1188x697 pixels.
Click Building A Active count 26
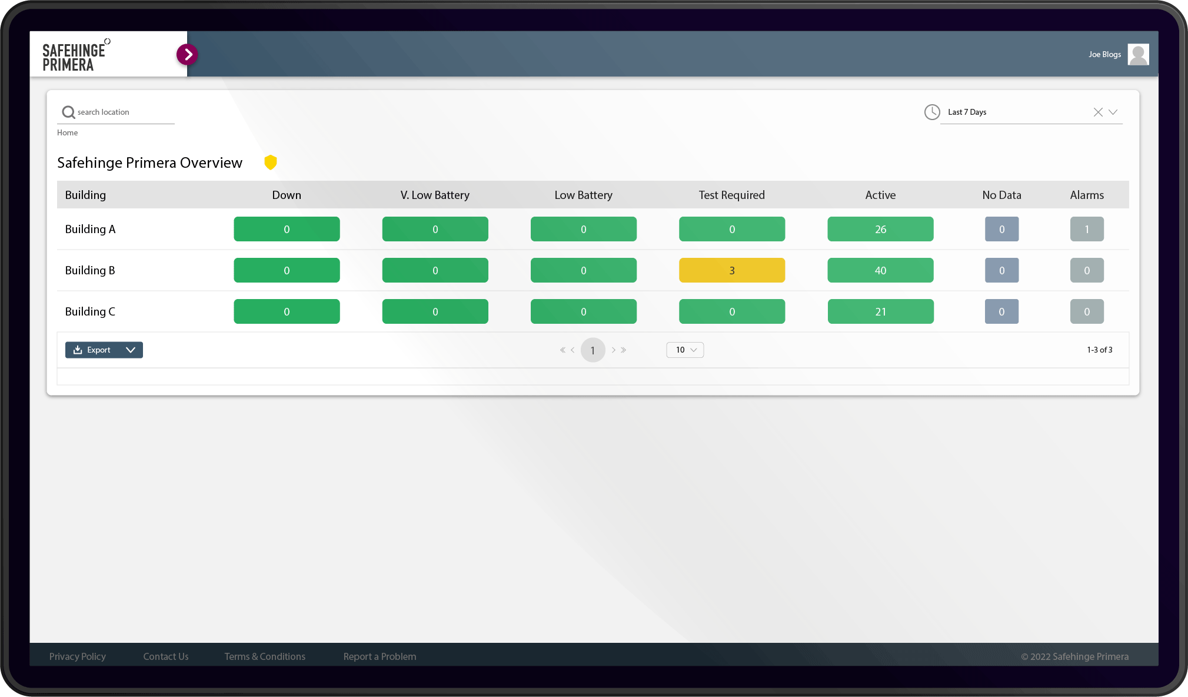tap(880, 229)
